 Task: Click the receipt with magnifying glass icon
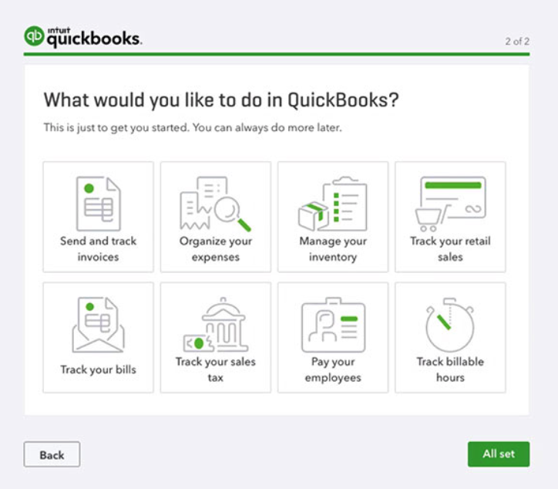215,204
